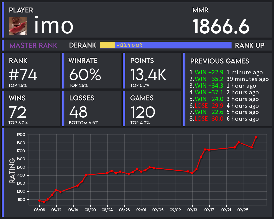Click the PLAYER heading label
The image size is (274, 219).
[21, 10]
